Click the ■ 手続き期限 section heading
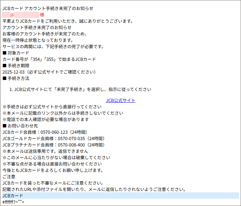This screenshot has width=241, height=206. [16, 66]
